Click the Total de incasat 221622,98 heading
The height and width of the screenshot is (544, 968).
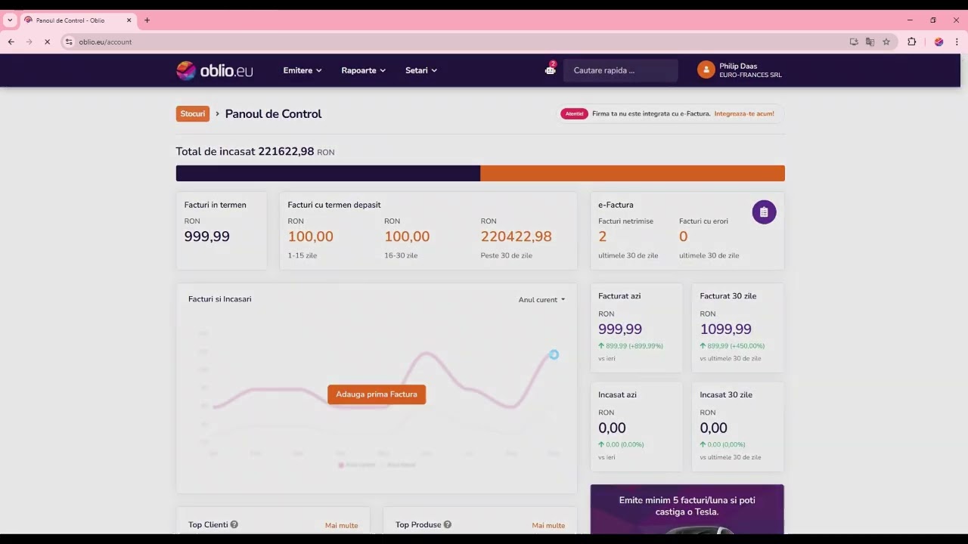(256, 151)
